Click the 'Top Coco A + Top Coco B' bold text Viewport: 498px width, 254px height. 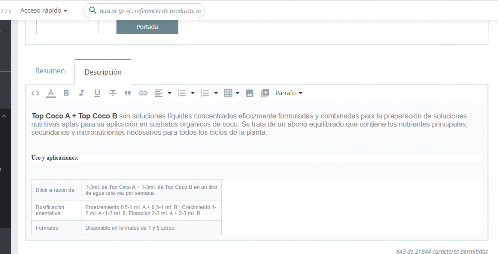click(x=74, y=116)
